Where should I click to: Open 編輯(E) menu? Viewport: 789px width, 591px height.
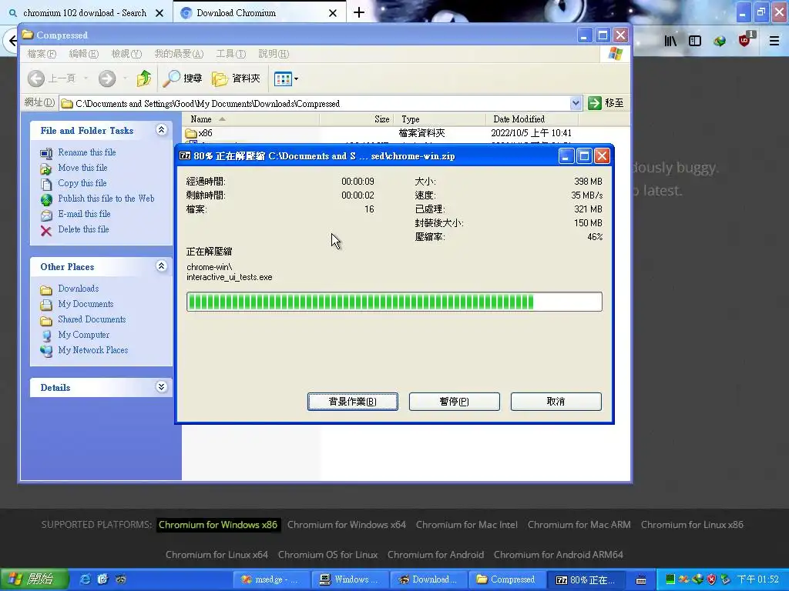point(83,54)
